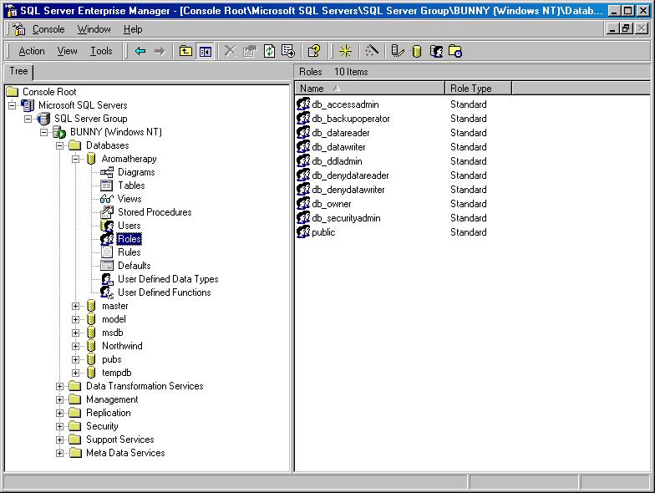The height and width of the screenshot is (493, 655).
Task: Select the Meta Data Services folder
Action: pos(125,453)
